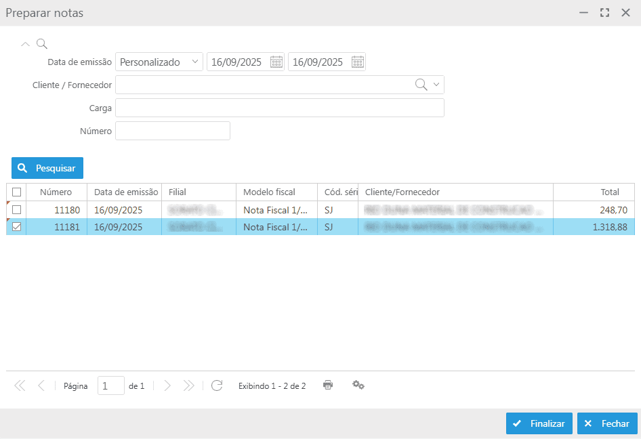Toggle the select-all checkbox in grid header

click(x=17, y=192)
